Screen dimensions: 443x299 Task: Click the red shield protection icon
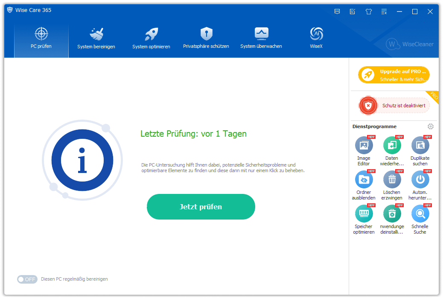click(x=368, y=106)
